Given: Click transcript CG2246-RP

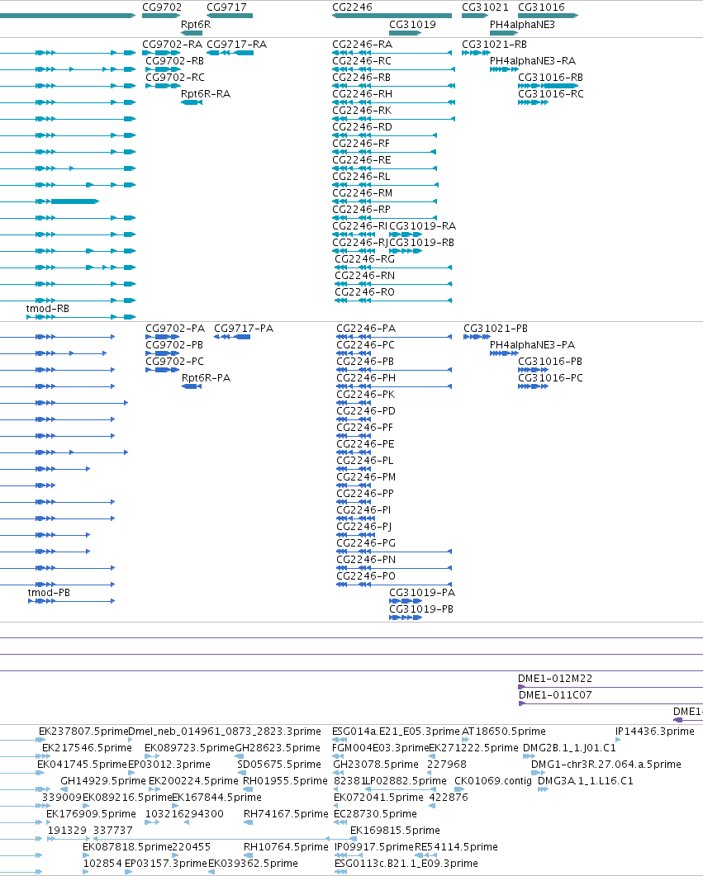Looking at the screenshot, I should [x=361, y=209].
